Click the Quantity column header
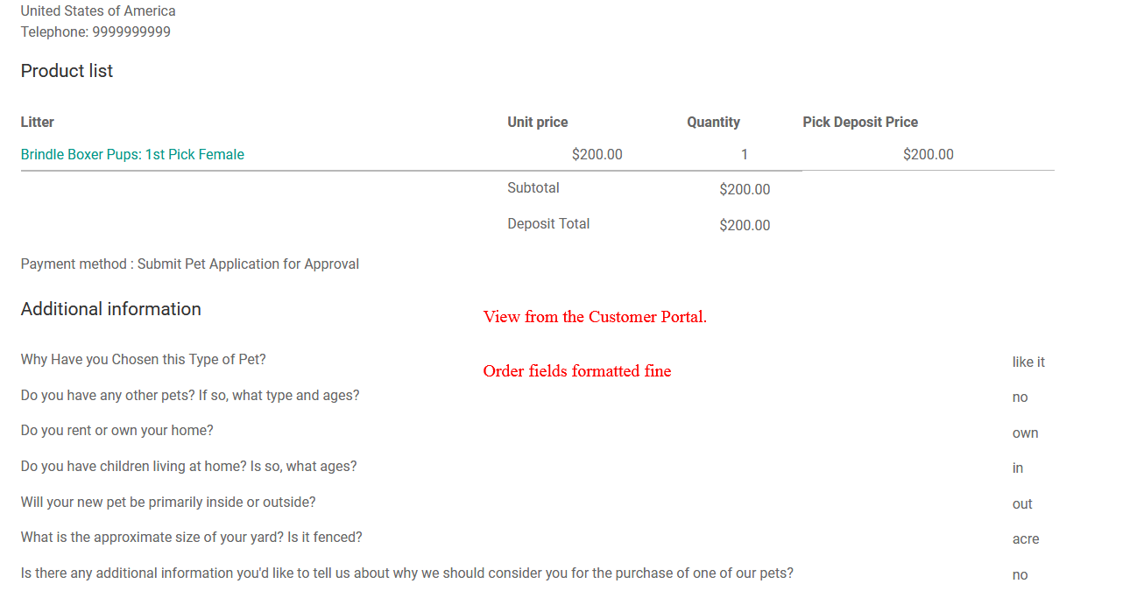 (x=713, y=122)
